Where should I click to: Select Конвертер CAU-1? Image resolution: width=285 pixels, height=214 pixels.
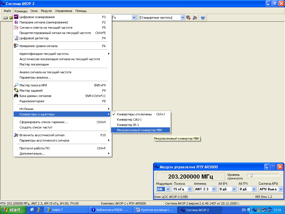(141, 120)
